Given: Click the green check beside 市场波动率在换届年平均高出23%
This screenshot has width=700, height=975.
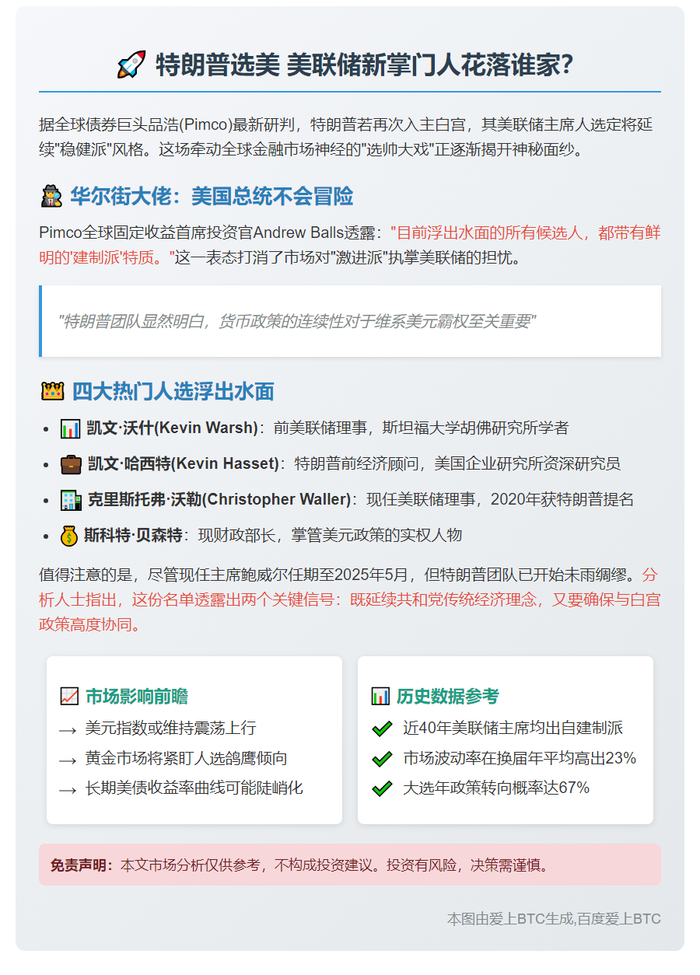Looking at the screenshot, I should coord(381,758).
